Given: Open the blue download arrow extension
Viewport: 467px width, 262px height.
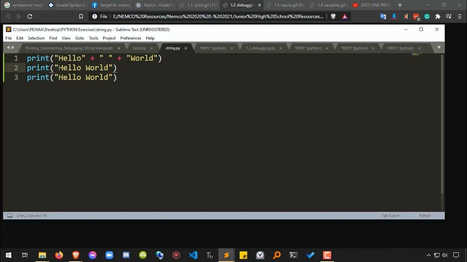Looking at the screenshot, I should coord(394,16).
